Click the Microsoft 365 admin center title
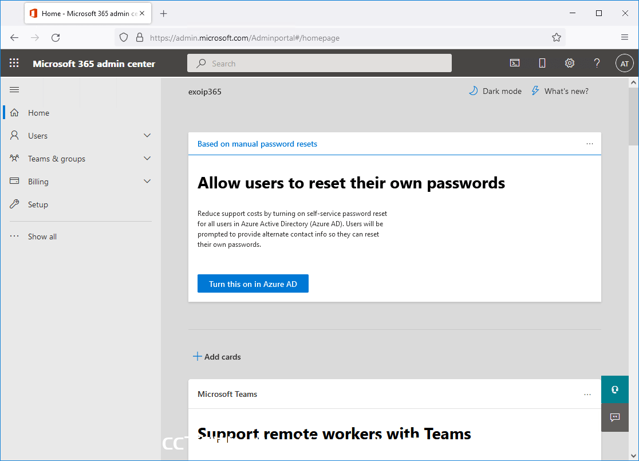 [x=94, y=64]
